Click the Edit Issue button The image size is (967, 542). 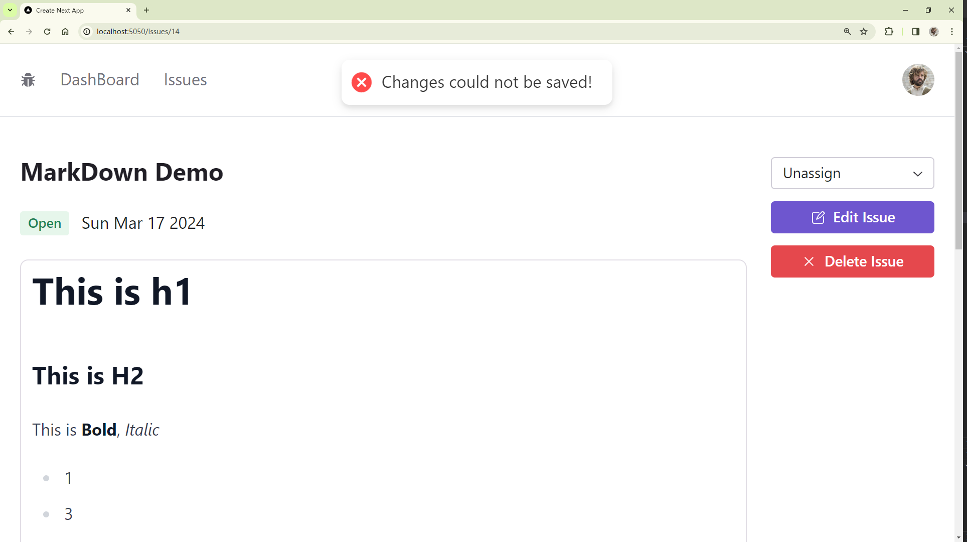[x=852, y=217]
